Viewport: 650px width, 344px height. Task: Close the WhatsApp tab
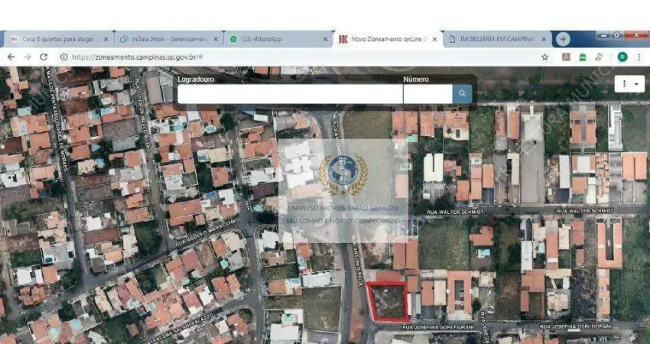tap(326, 40)
